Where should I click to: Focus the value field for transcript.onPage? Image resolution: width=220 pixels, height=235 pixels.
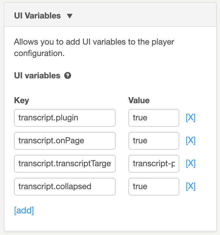click(154, 141)
